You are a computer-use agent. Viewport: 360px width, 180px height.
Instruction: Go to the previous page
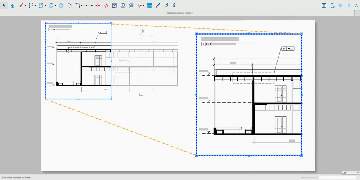pyautogui.click(x=340, y=6)
